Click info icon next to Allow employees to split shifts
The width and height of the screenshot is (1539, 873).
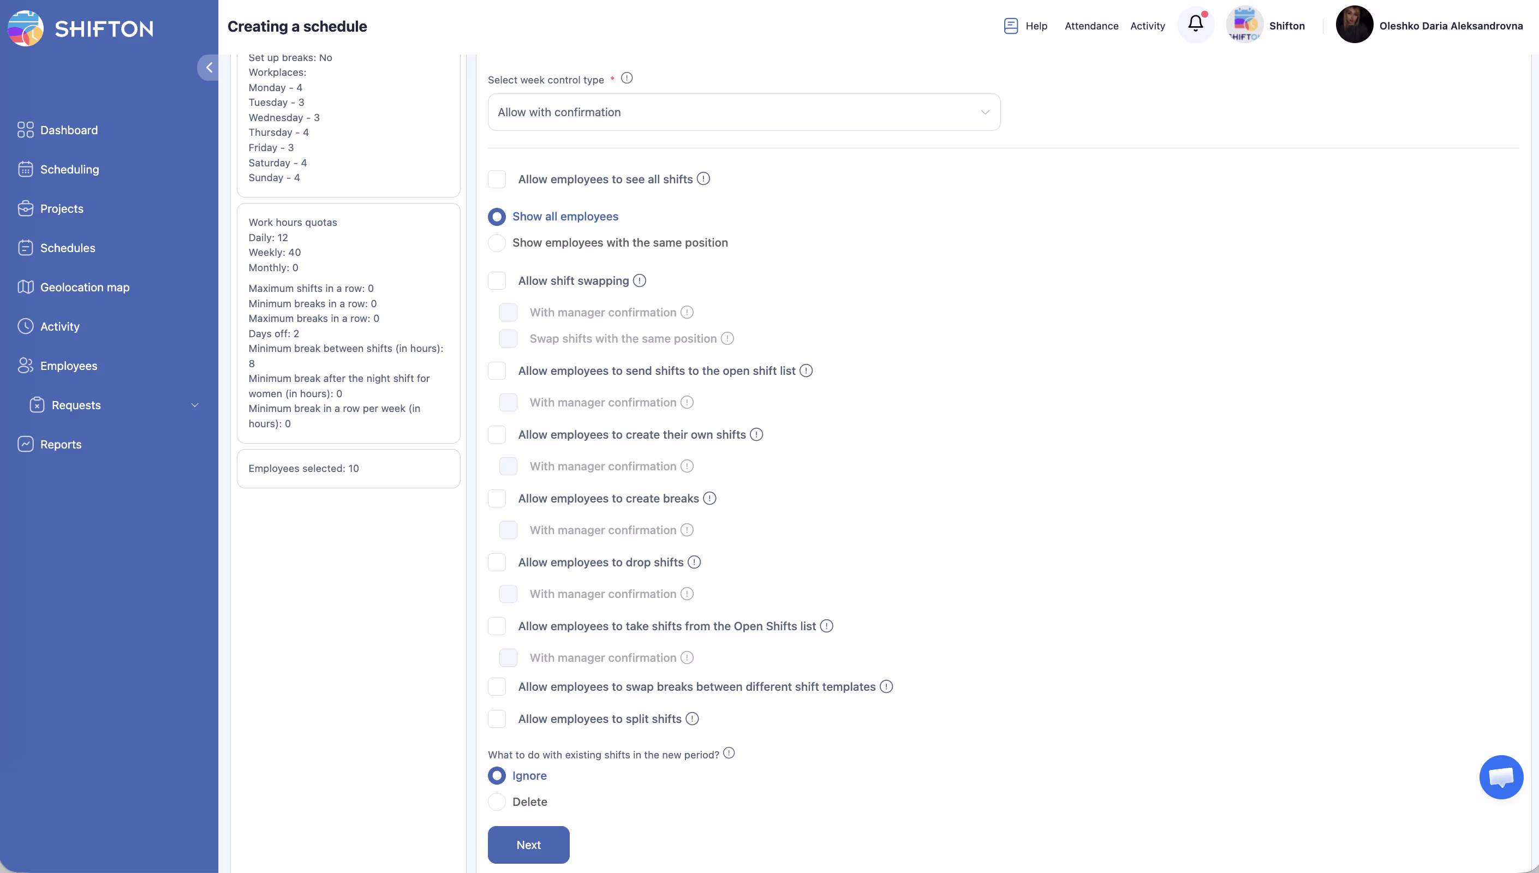[692, 719]
